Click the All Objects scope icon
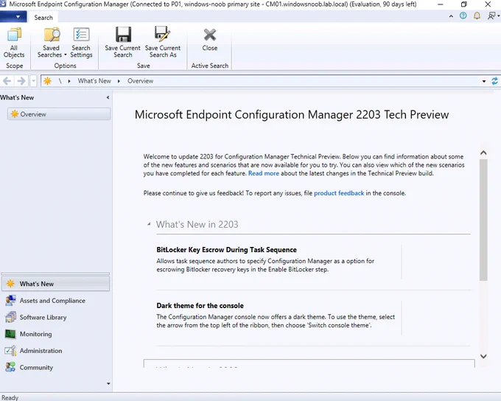Viewport: 501px width, 401px height. point(14,35)
